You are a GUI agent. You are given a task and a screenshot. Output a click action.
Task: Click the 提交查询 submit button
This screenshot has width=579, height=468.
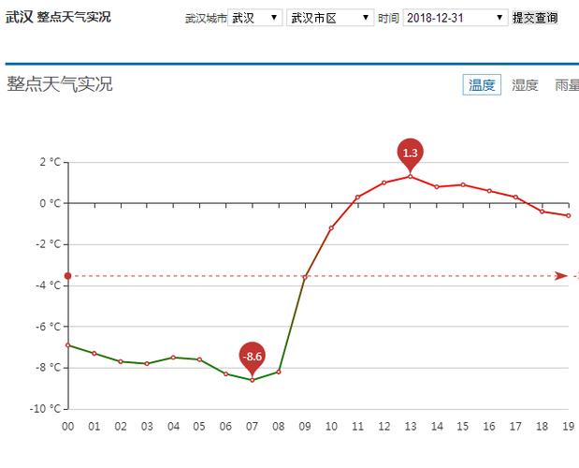[535, 18]
